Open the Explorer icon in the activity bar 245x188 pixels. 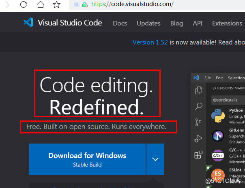(x=198, y=91)
